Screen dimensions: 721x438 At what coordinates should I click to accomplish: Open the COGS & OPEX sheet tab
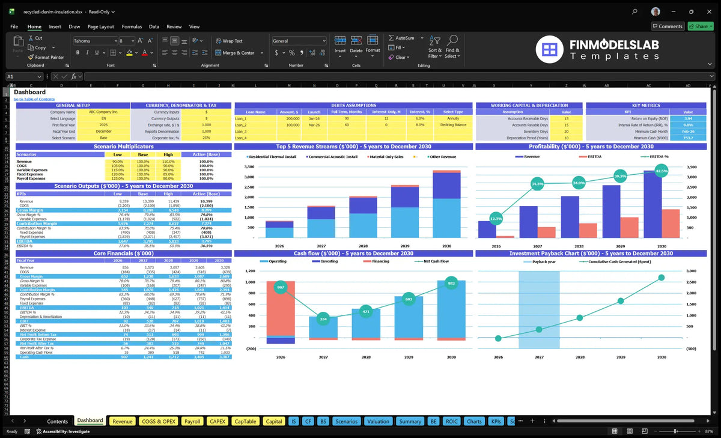coord(159,421)
